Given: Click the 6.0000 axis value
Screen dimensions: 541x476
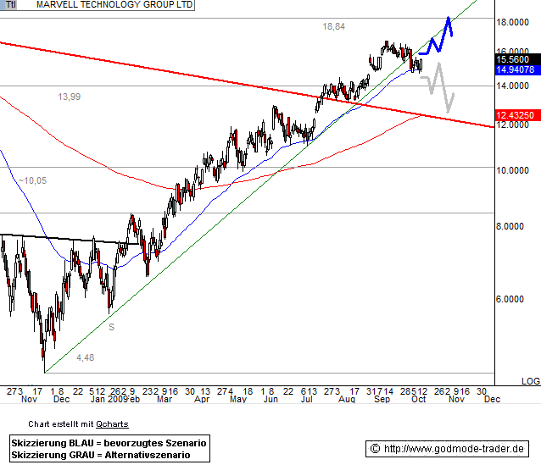Looking at the screenshot, I should coord(510,299).
